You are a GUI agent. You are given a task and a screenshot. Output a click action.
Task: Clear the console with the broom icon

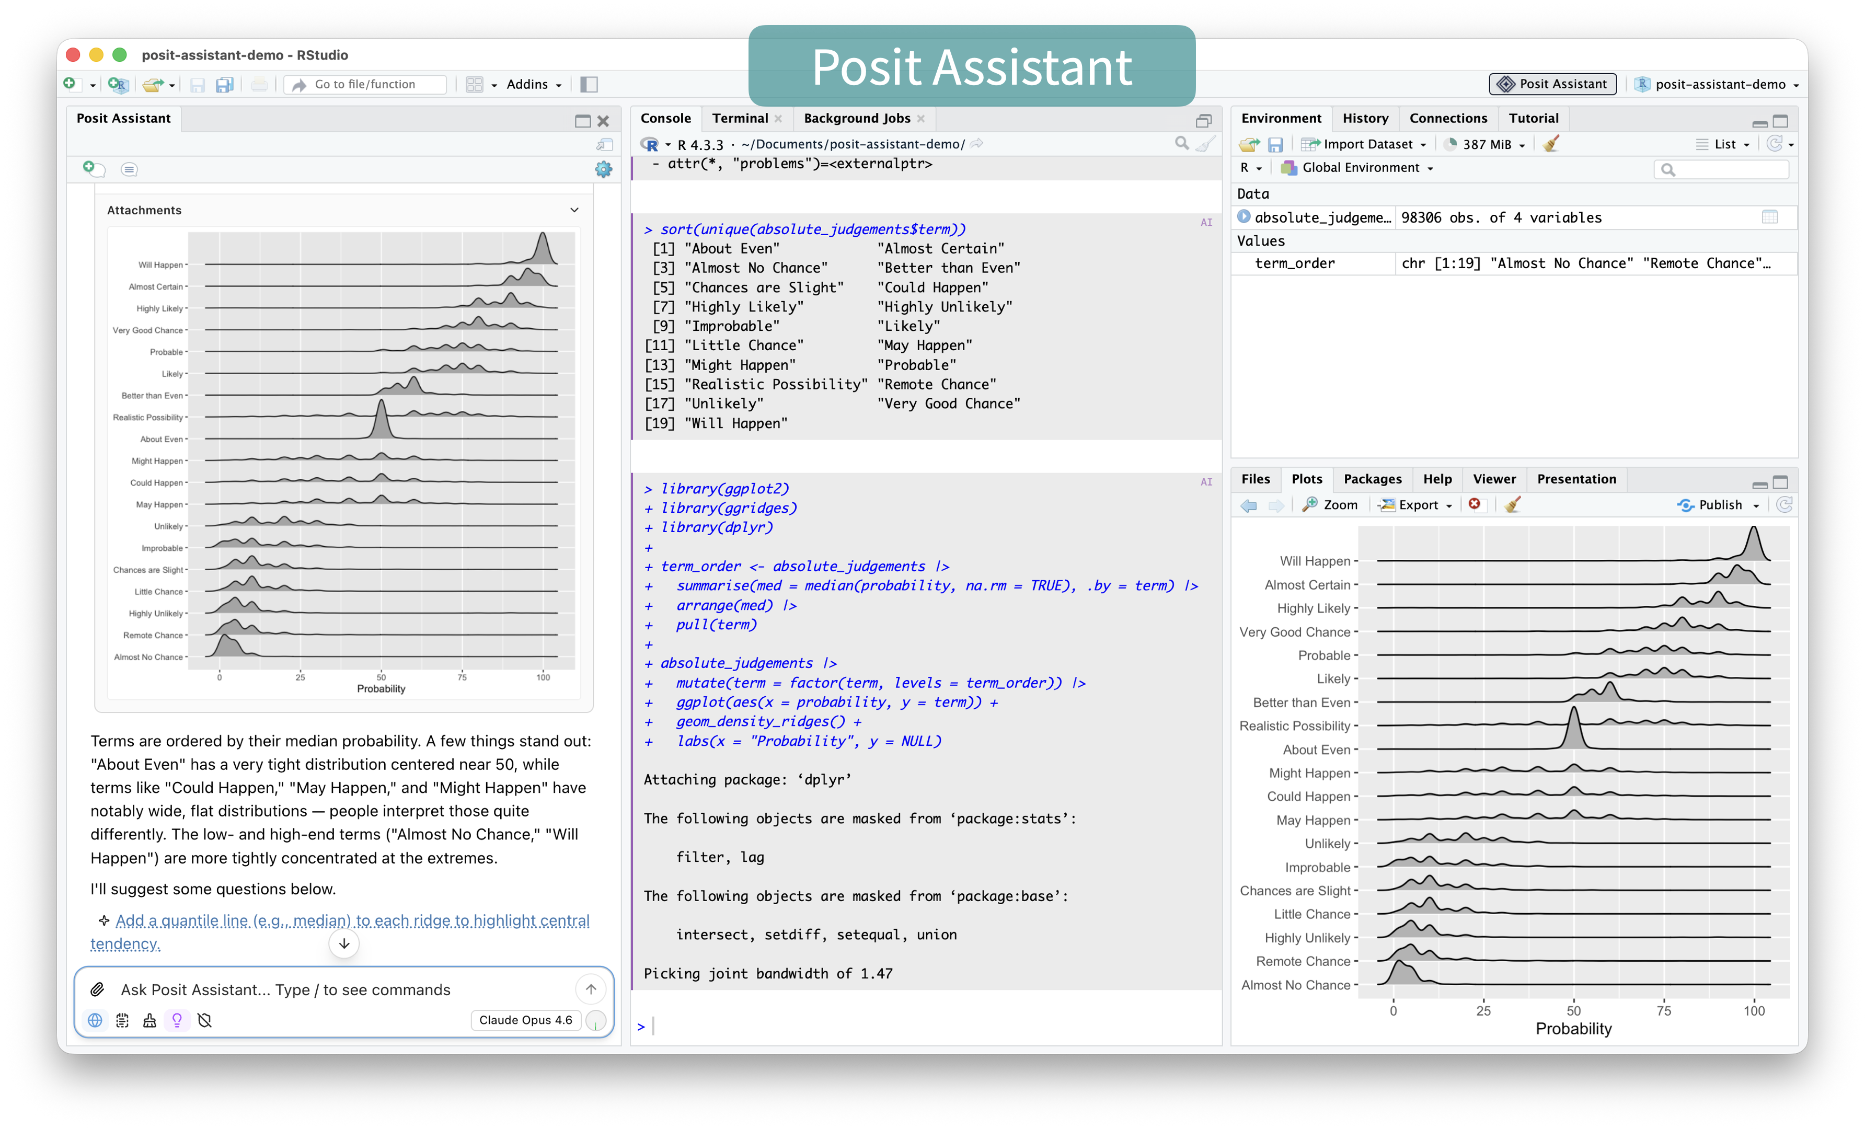pos(1206,143)
